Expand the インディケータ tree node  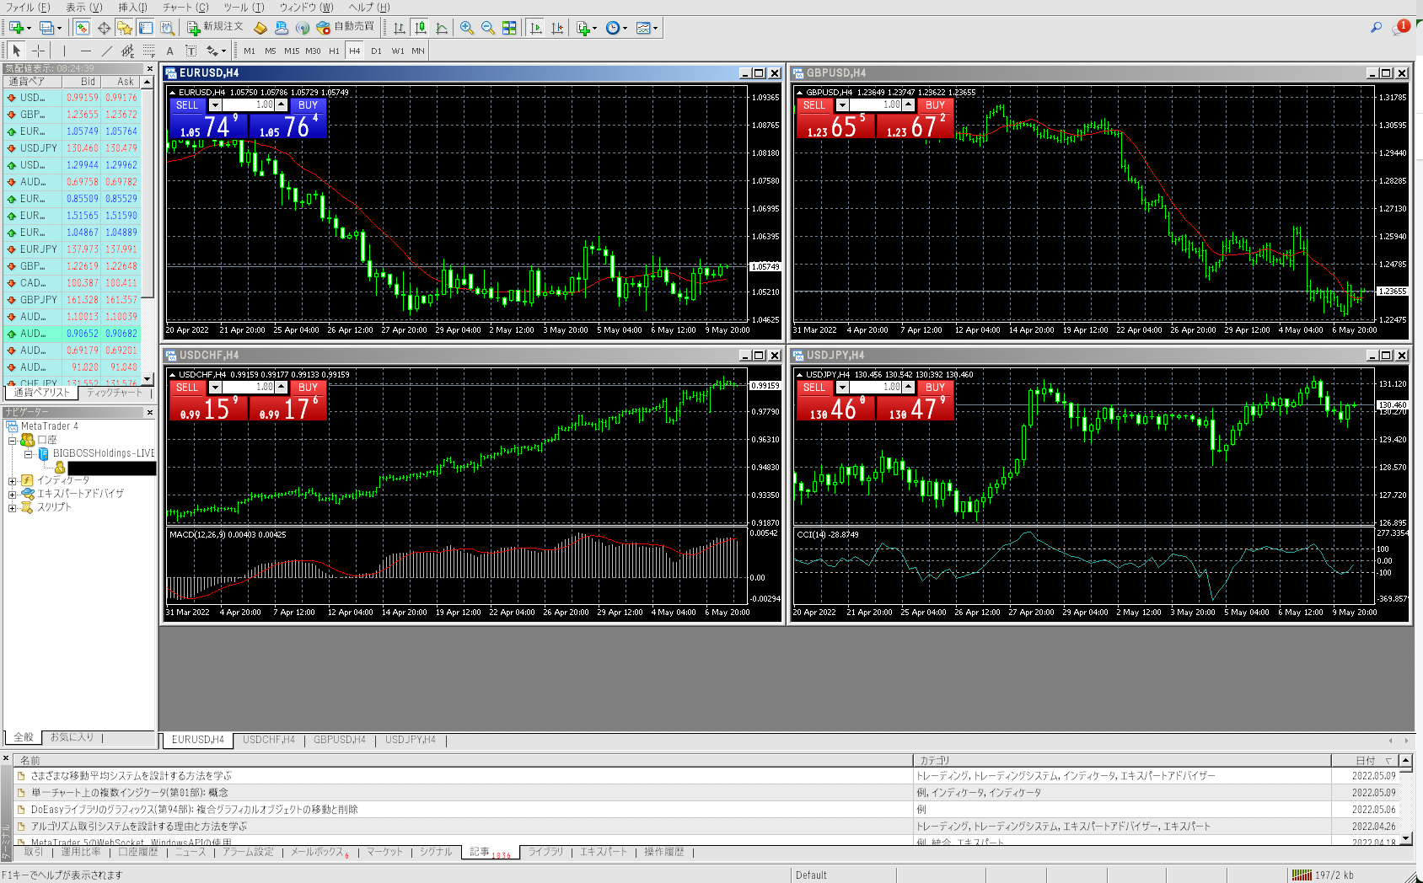[13, 480]
